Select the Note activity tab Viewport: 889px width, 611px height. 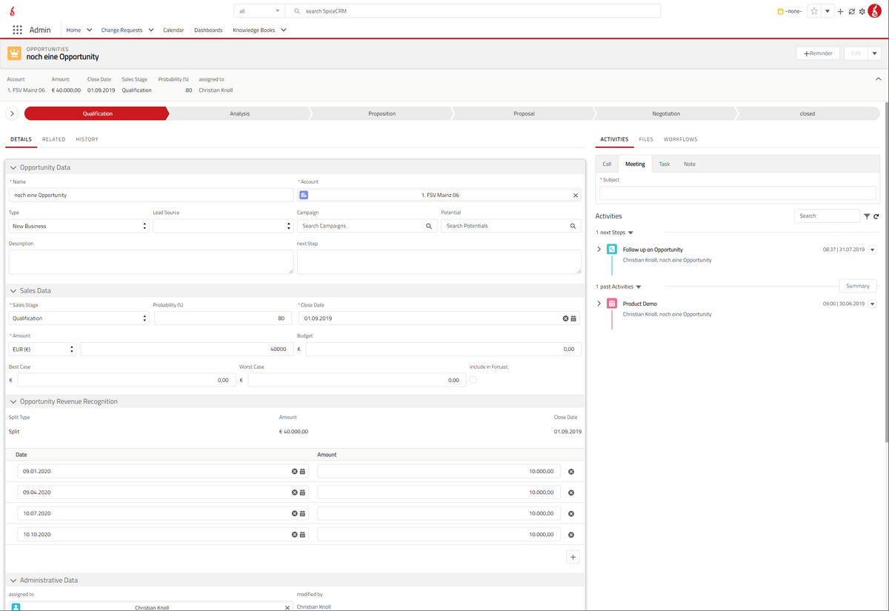tap(690, 164)
